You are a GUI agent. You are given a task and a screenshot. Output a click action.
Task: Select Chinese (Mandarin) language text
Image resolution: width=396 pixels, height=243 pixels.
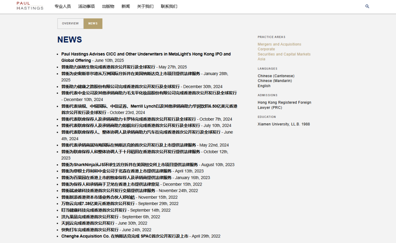tap(275, 81)
